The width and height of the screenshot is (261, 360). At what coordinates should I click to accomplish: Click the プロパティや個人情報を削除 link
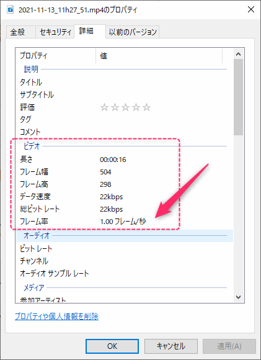point(56,317)
